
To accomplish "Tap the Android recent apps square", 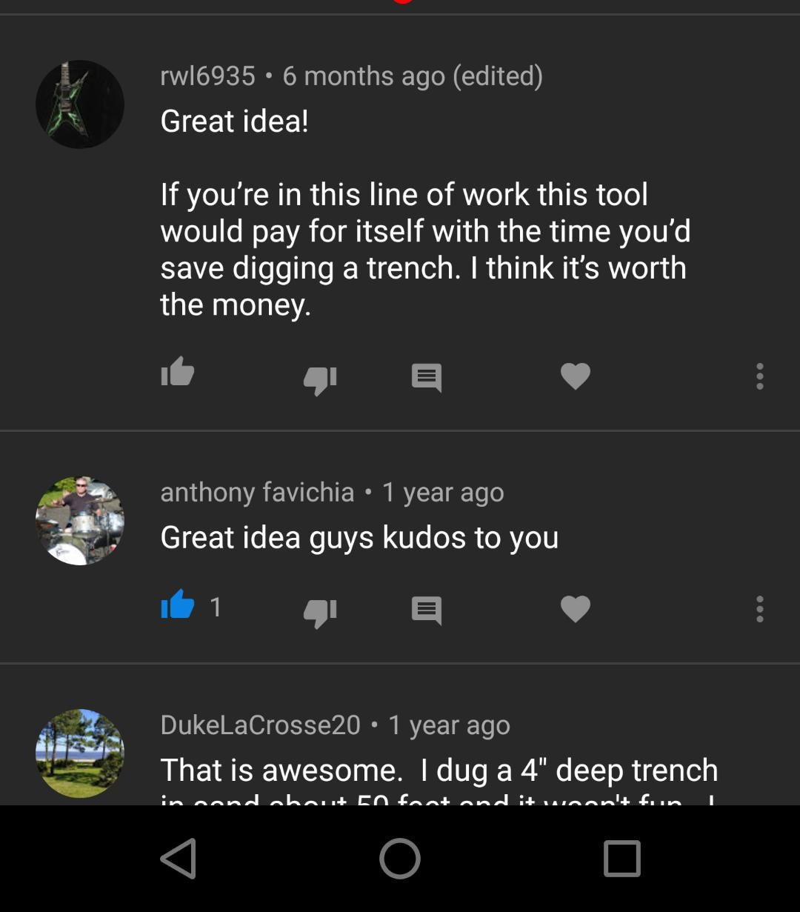I will click(x=621, y=859).
